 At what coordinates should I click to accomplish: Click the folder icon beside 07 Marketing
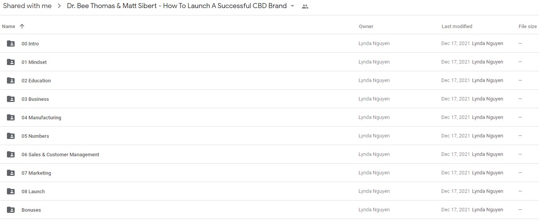[11, 173]
